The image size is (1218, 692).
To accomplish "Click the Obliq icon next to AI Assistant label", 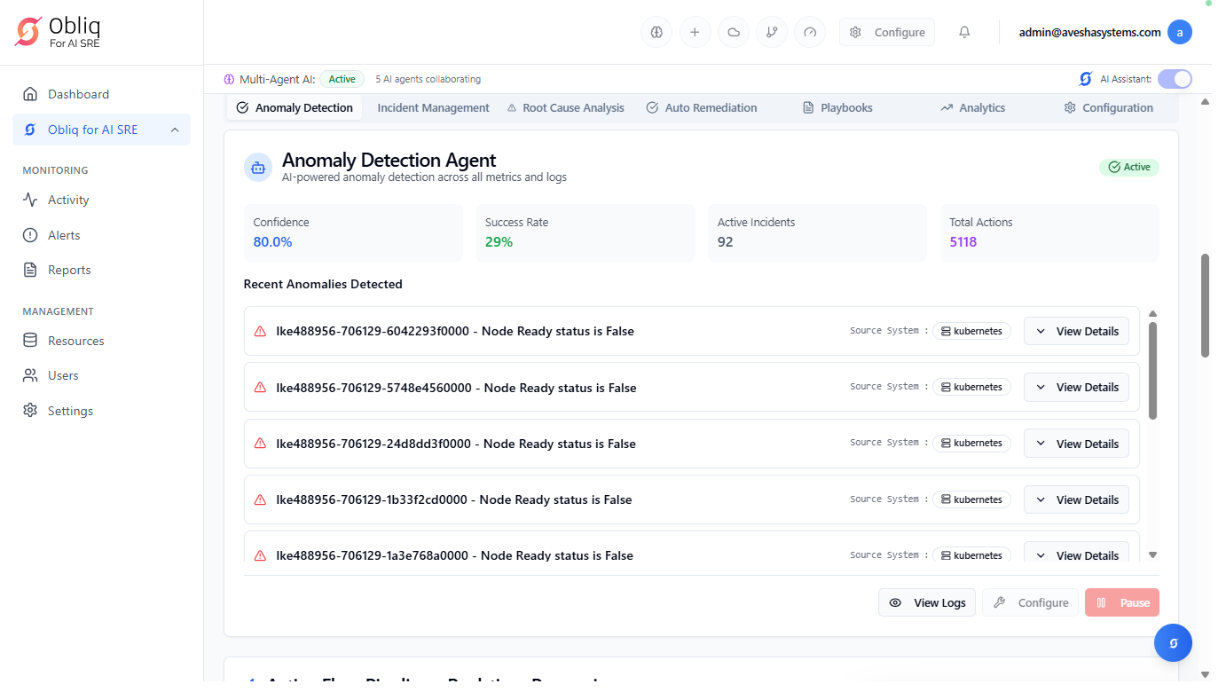I will 1085,79.
